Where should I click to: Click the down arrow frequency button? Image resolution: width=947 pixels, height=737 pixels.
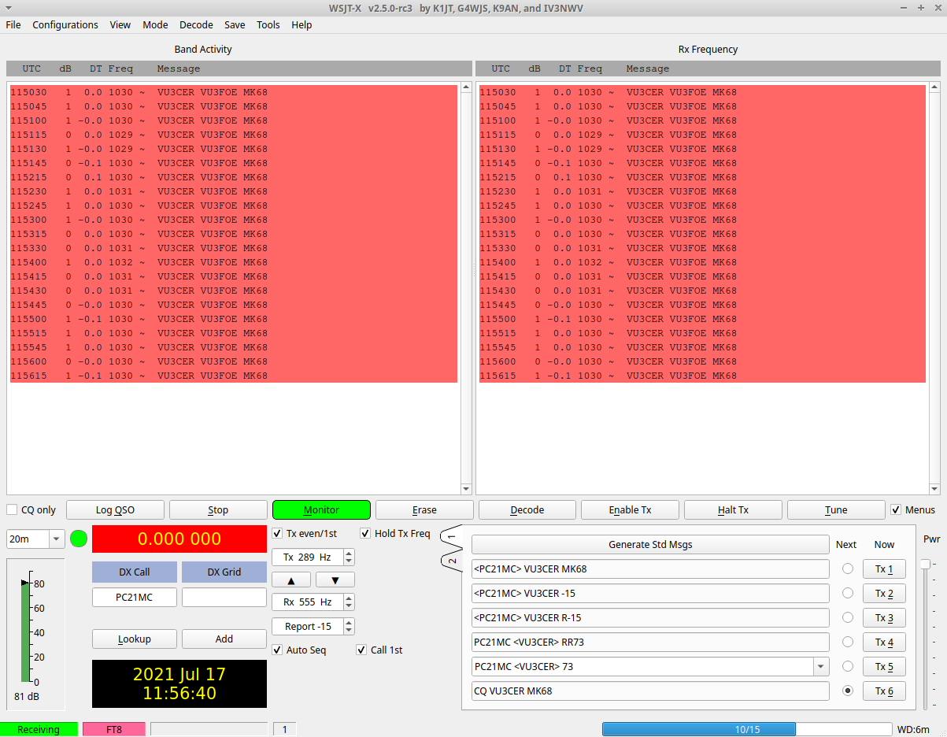335,580
